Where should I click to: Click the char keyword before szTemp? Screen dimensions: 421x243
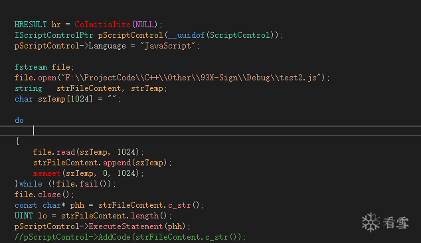pyautogui.click(x=24, y=99)
